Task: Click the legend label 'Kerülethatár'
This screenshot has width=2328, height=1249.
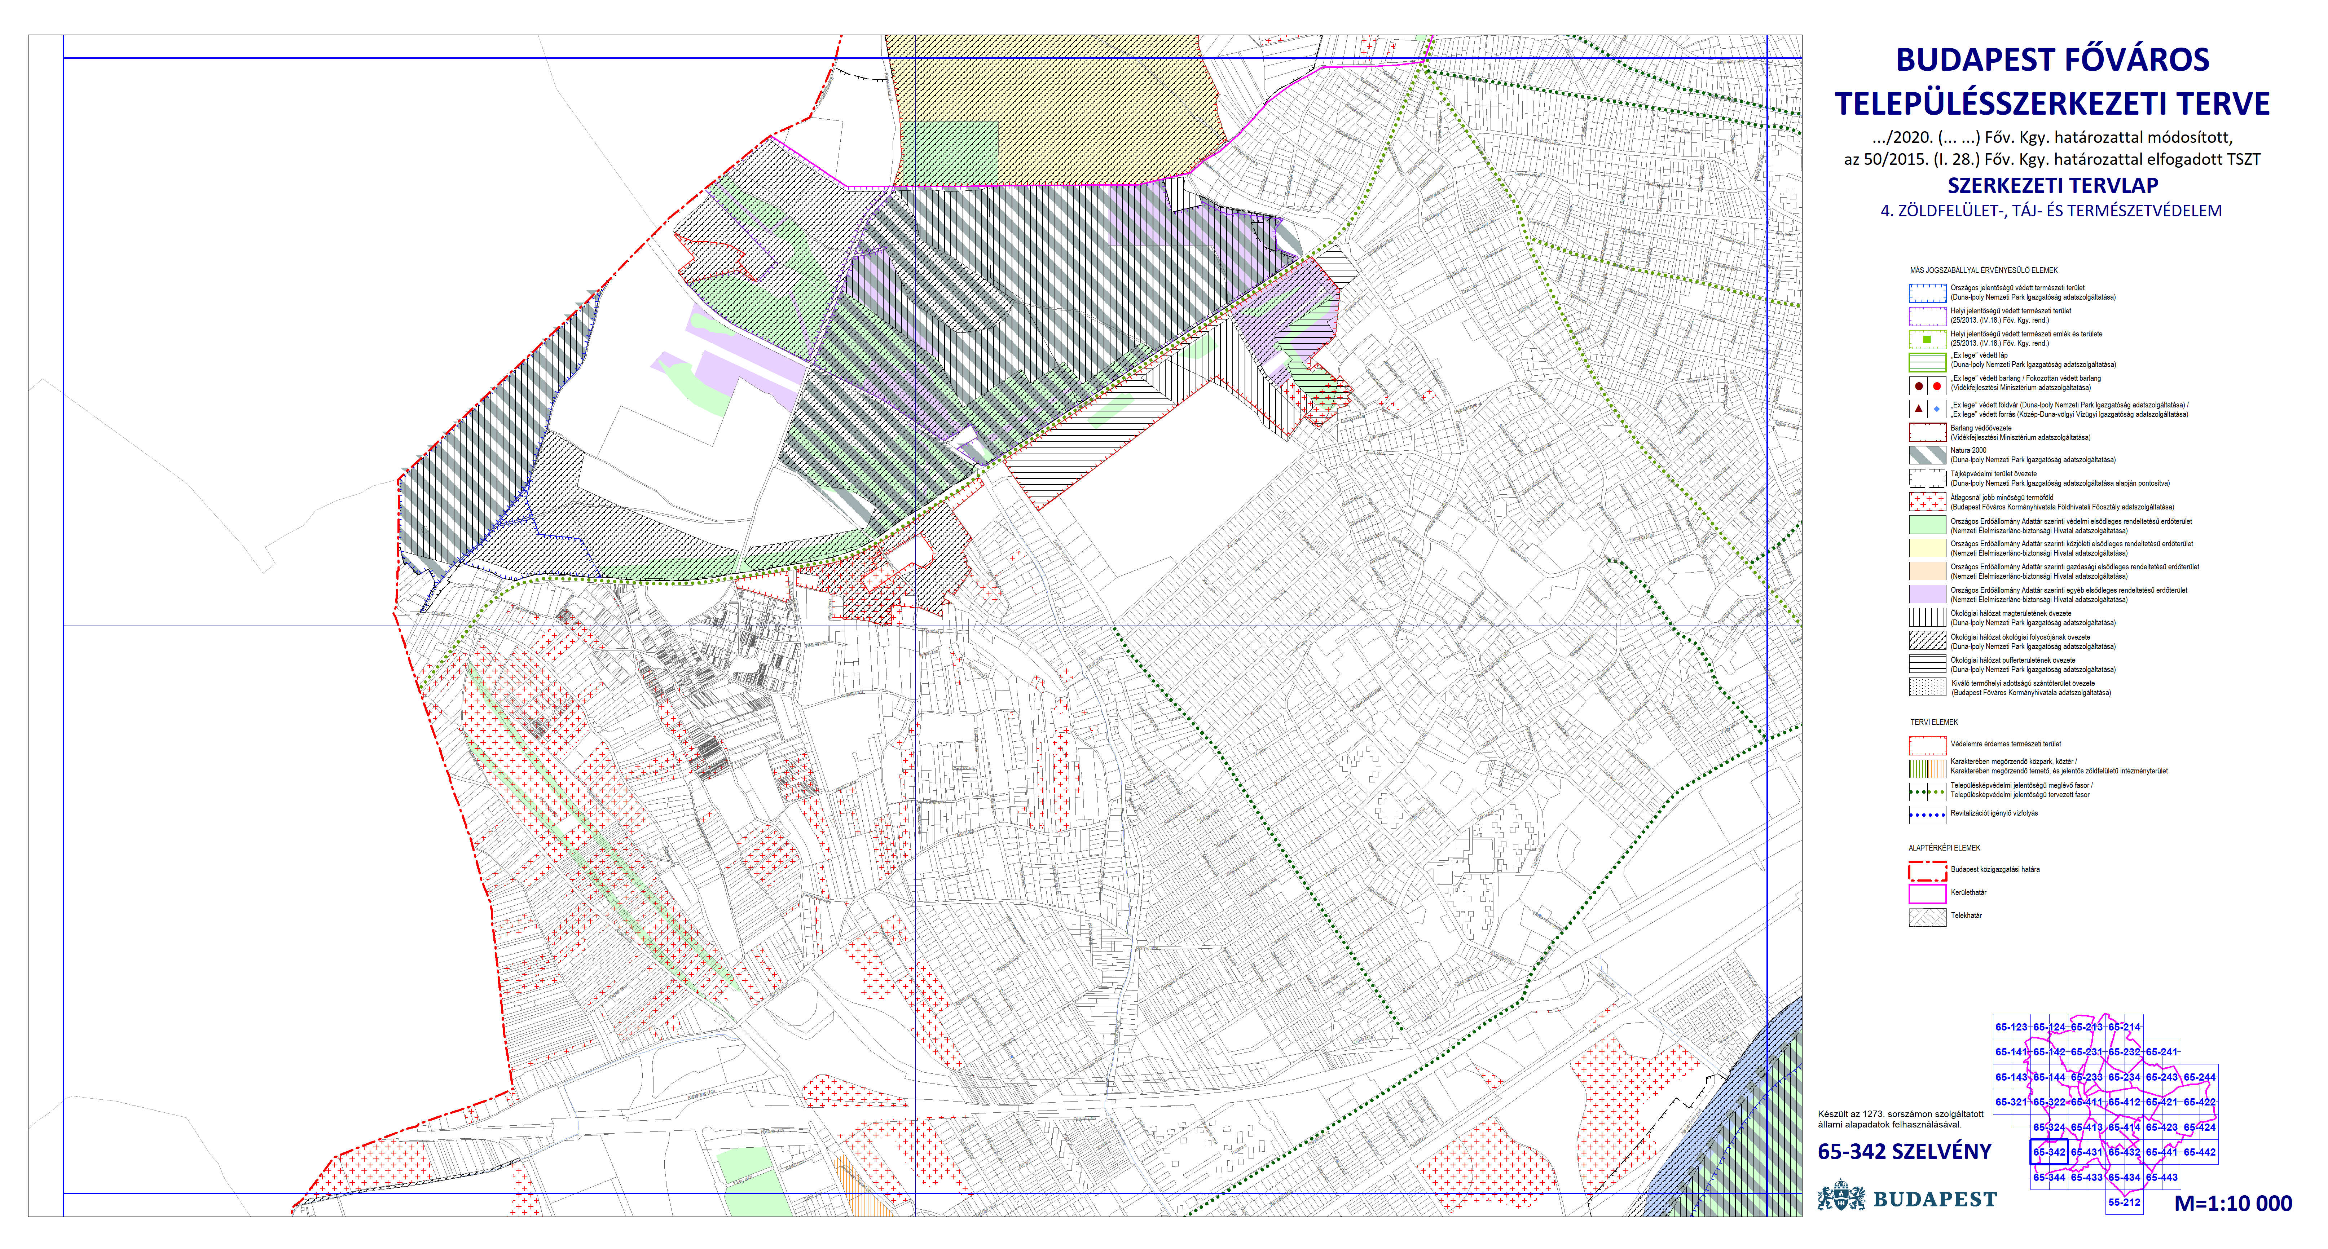Action: point(1968,892)
